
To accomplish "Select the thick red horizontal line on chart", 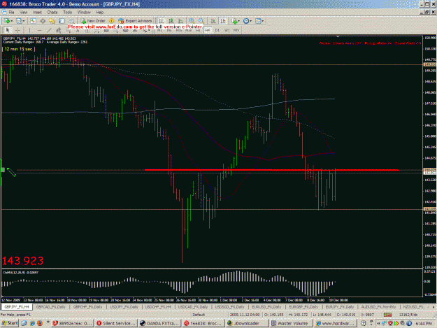I will (272, 170).
